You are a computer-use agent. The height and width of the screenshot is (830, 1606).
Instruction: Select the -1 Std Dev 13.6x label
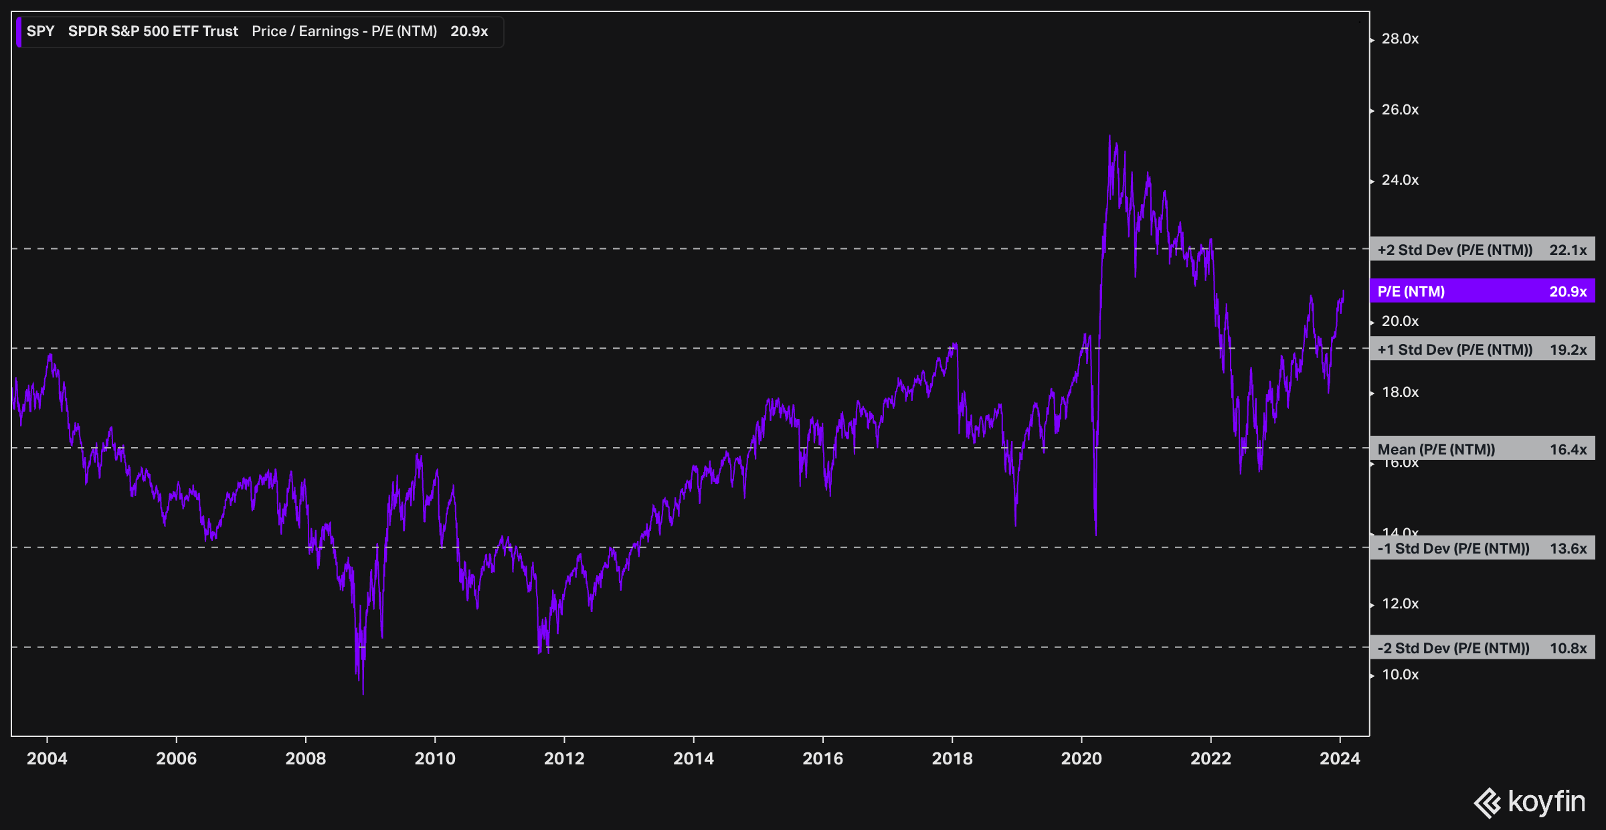click(x=1482, y=548)
